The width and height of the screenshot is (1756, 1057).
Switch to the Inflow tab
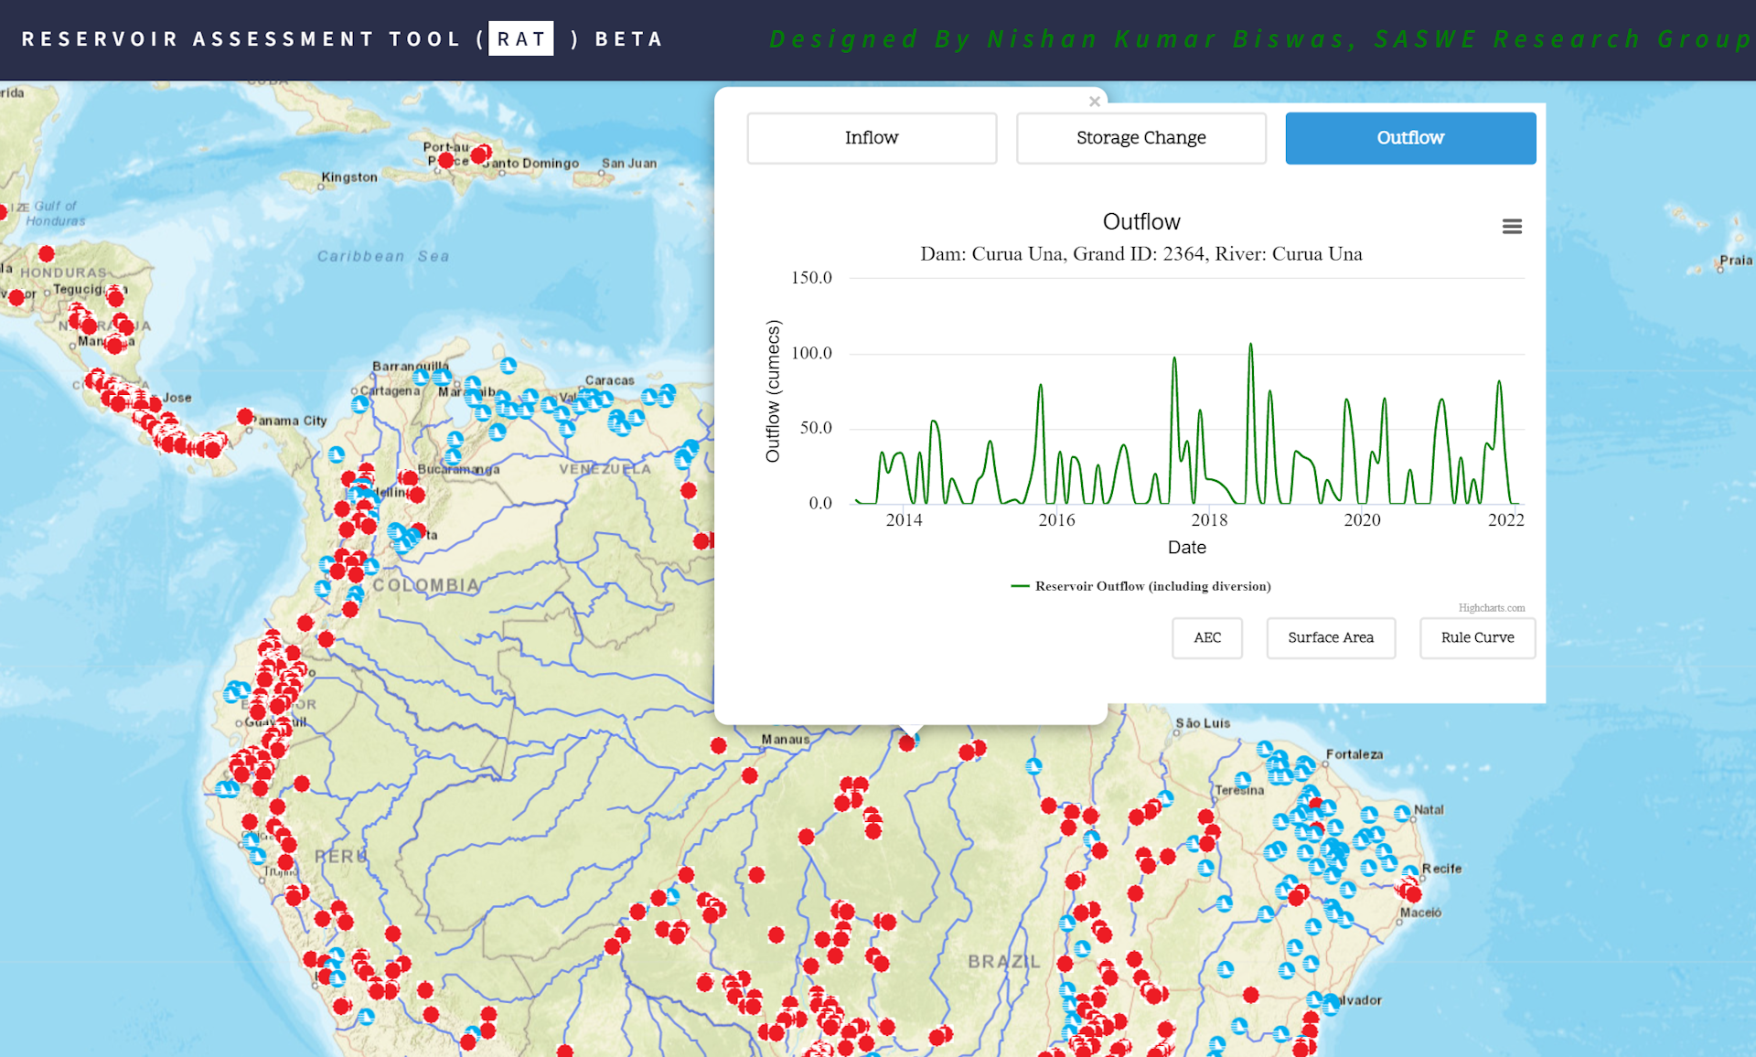coord(872,138)
